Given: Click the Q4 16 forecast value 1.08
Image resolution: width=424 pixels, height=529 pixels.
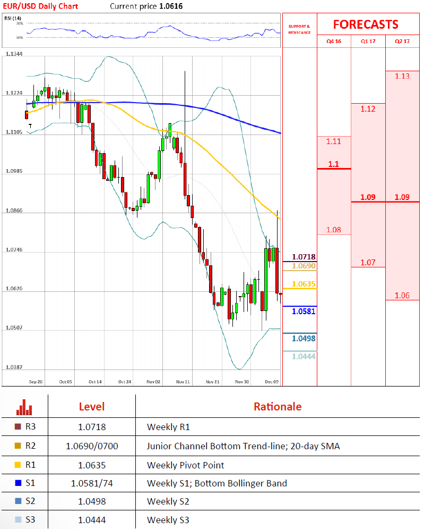Looking at the screenshot, I should click(333, 230).
